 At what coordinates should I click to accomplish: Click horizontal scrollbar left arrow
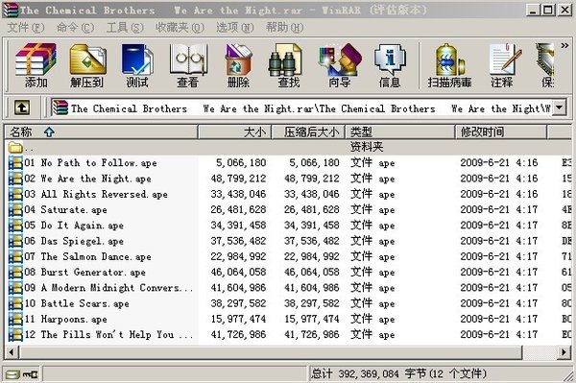click(12, 352)
